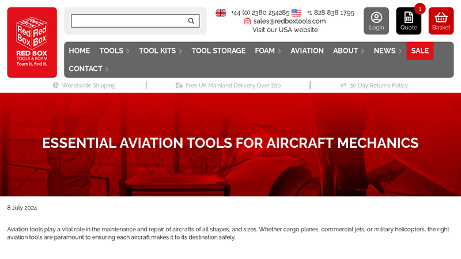Click the delivery truck icon
The width and height of the screenshot is (461, 259).
coord(179,85)
